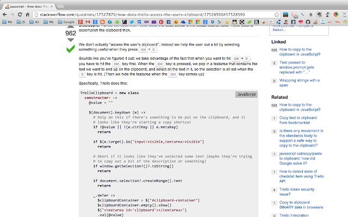Click the browser forward arrow
This screenshot has width=348, height=217.
(x=12, y=15)
